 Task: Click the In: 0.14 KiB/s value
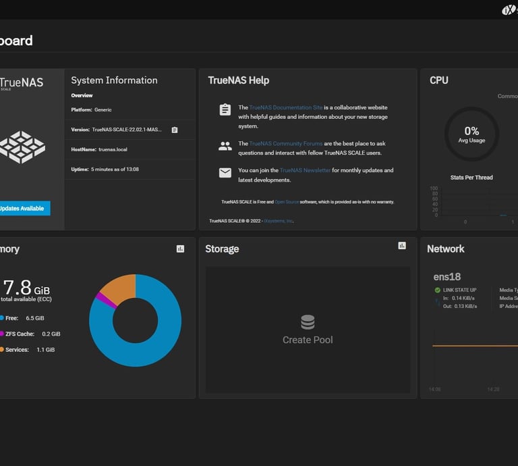459,299
